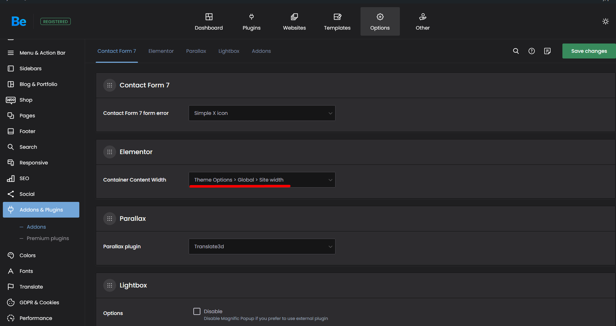Click the Translate flag icon

(x=11, y=287)
